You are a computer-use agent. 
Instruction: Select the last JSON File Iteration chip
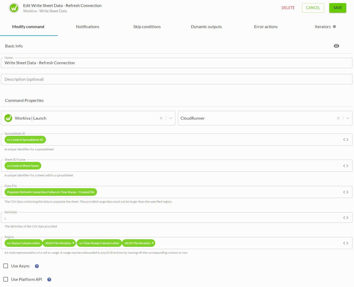[x=138, y=243]
